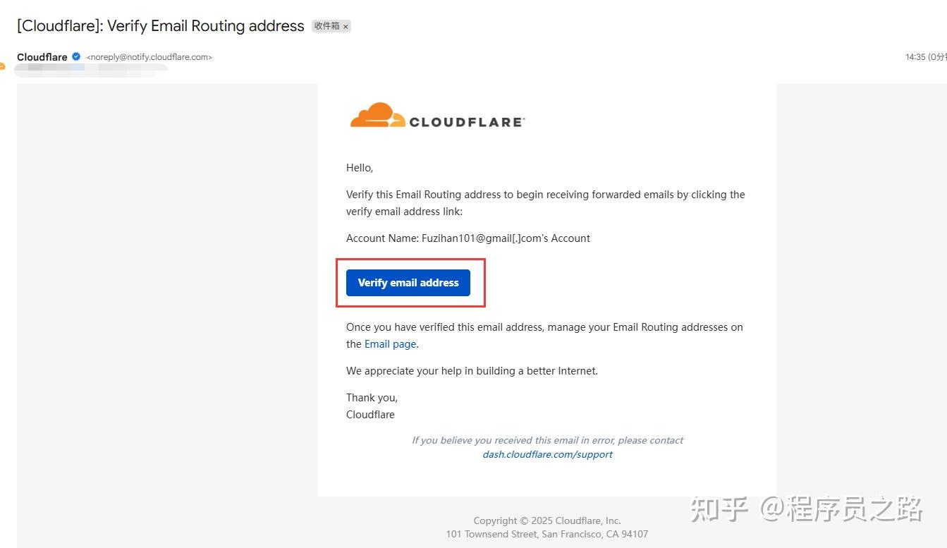947x548 pixels.
Task: Expand the blurred recipient details line
Action: [x=90, y=68]
